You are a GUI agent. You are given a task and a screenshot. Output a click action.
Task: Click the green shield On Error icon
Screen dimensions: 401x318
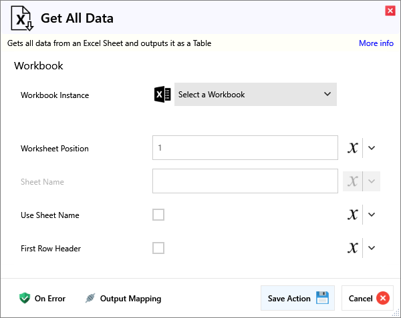(x=25, y=299)
